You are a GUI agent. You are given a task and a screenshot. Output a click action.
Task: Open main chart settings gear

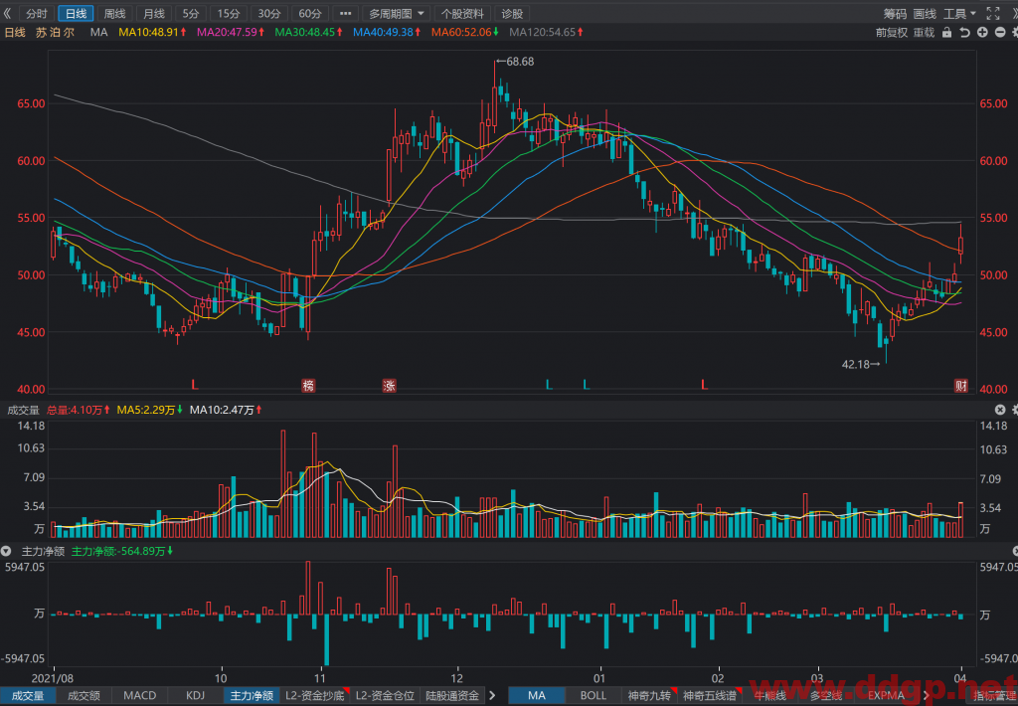1015,33
